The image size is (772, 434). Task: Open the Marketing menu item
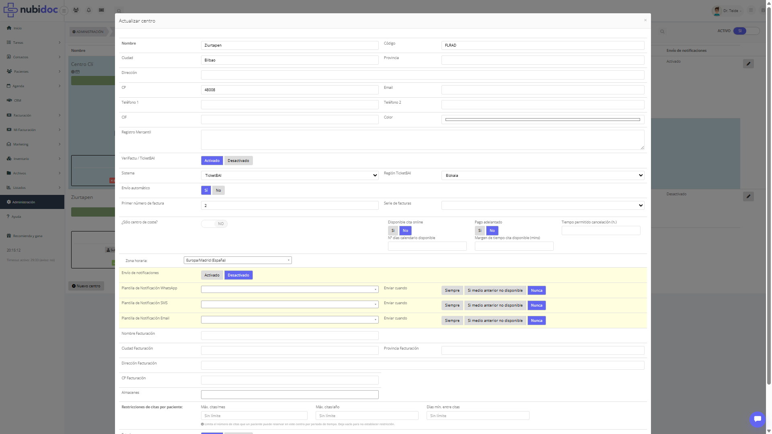point(32,144)
